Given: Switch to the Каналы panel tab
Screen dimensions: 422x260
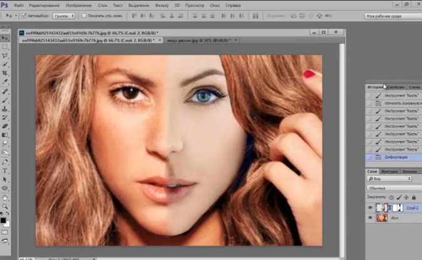Looking at the screenshot, I should click(x=409, y=172).
